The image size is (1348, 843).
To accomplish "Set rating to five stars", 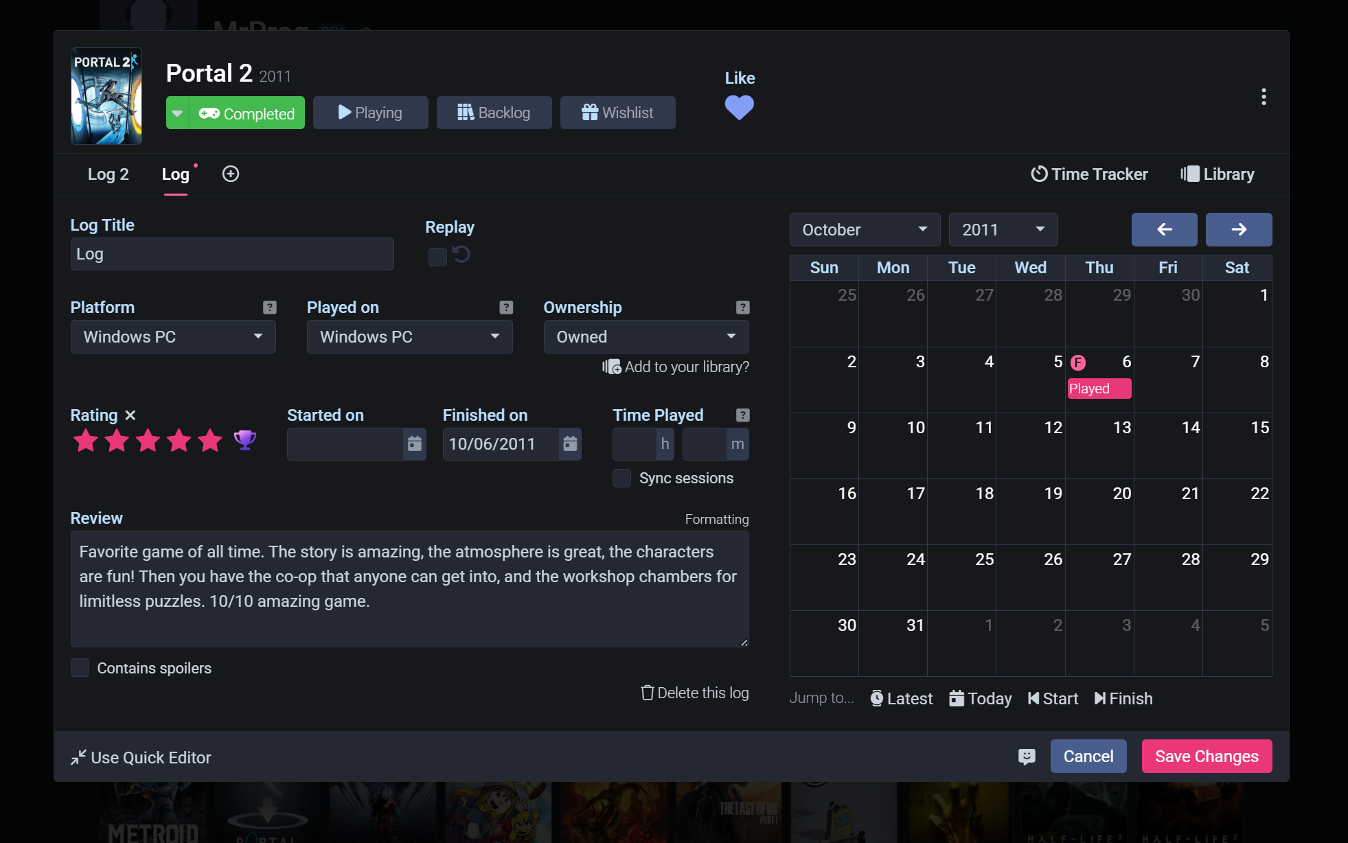I will coord(209,440).
